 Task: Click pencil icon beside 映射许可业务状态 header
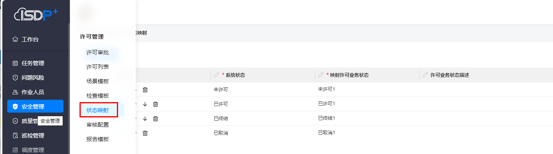(x=321, y=75)
